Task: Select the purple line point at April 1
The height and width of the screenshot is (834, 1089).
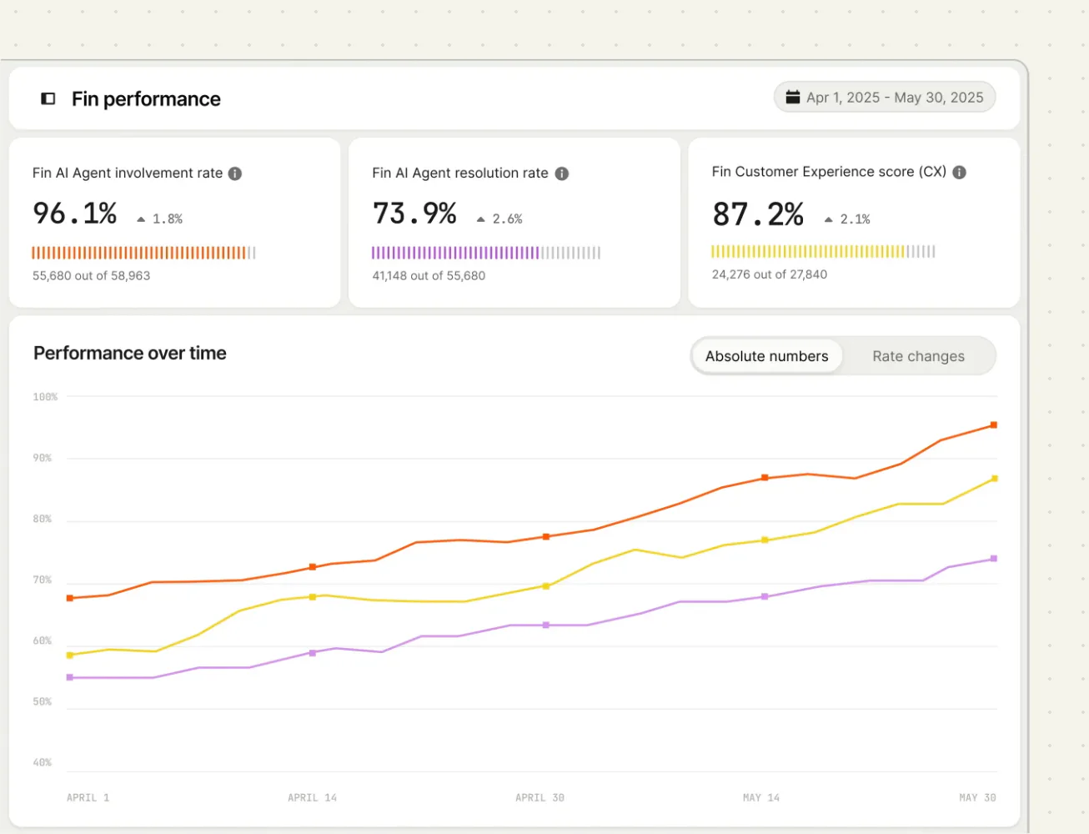Action: tap(70, 678)
